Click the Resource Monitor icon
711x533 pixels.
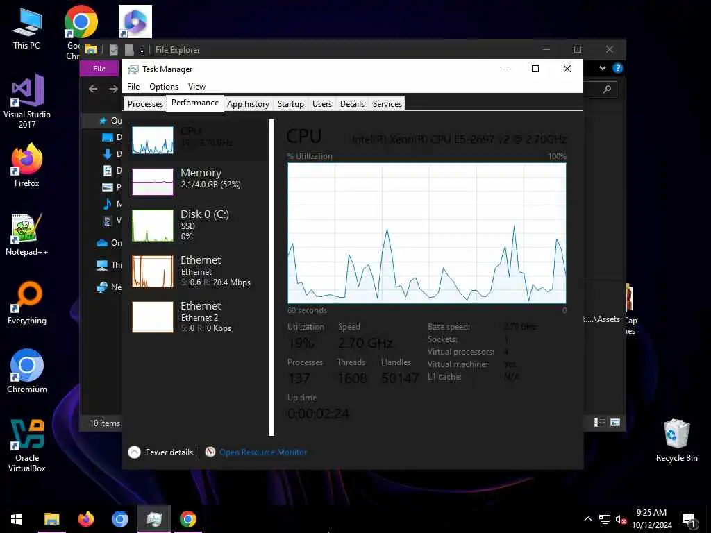[x=210, y=452]
